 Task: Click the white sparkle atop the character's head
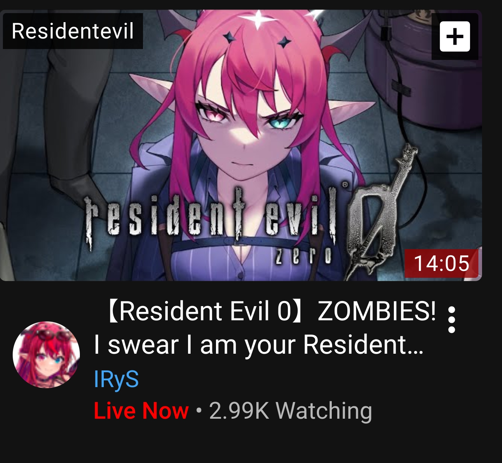pyautogui.click(x=257, y=19)
